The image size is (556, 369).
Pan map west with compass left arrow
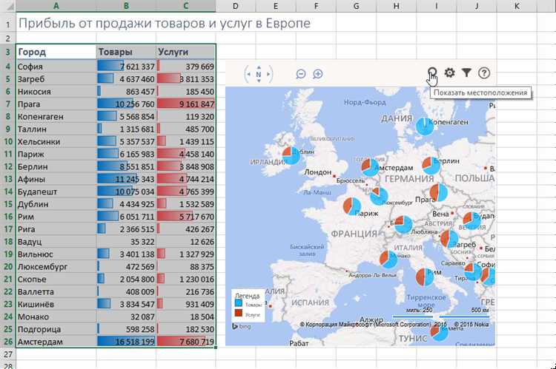pyautogui.click(x=248, y=74)
